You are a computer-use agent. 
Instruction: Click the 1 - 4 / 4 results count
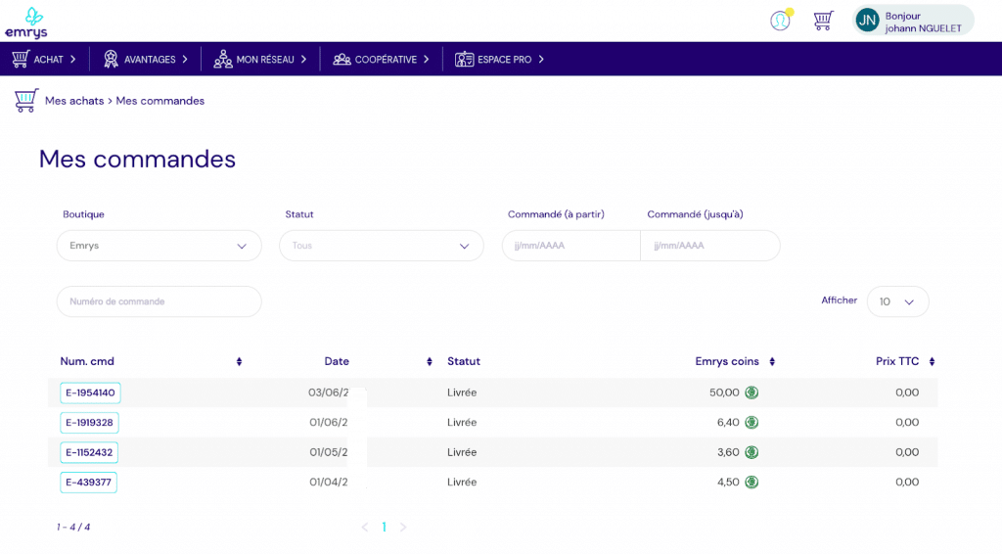click(73, 528)
